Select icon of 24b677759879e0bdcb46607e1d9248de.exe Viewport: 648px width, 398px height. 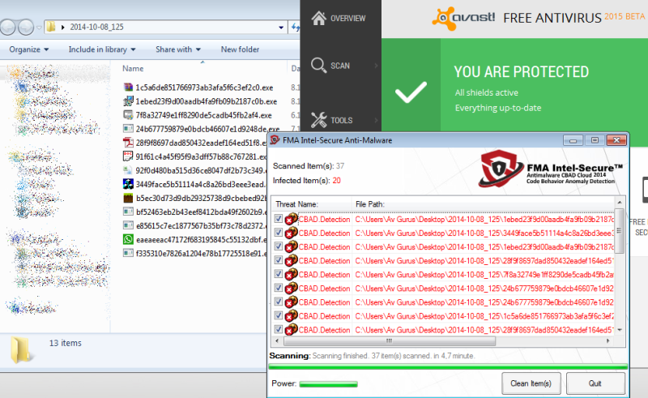(128, 129)
